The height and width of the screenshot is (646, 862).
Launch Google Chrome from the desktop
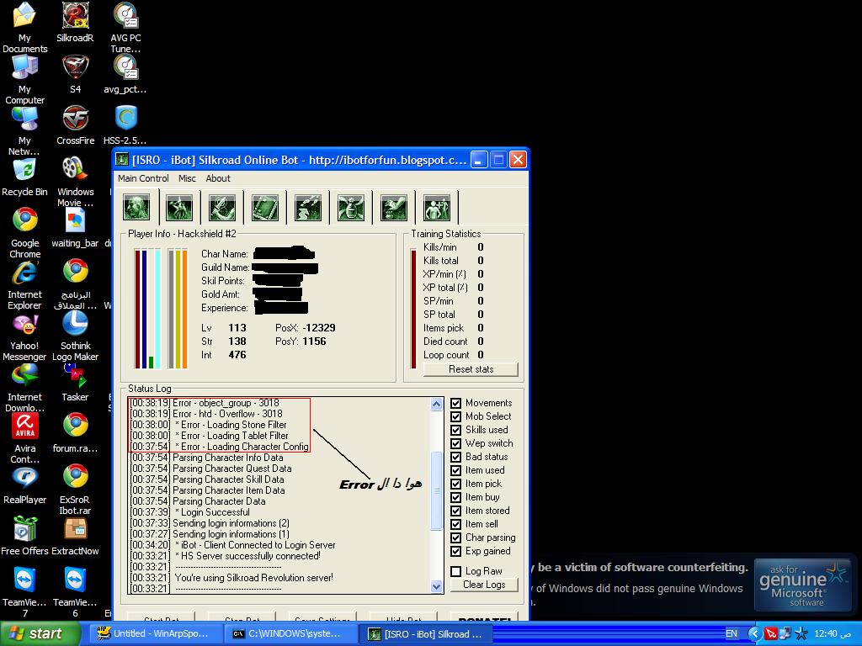24,233
